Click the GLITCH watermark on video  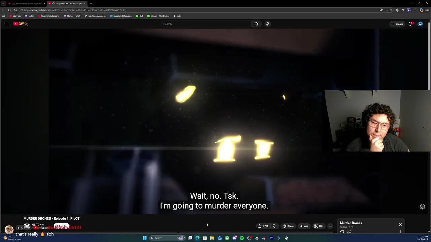pos(422,207)
